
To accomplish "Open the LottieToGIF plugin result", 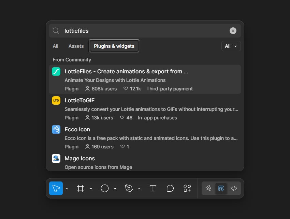I will click(x=145, y=109).
